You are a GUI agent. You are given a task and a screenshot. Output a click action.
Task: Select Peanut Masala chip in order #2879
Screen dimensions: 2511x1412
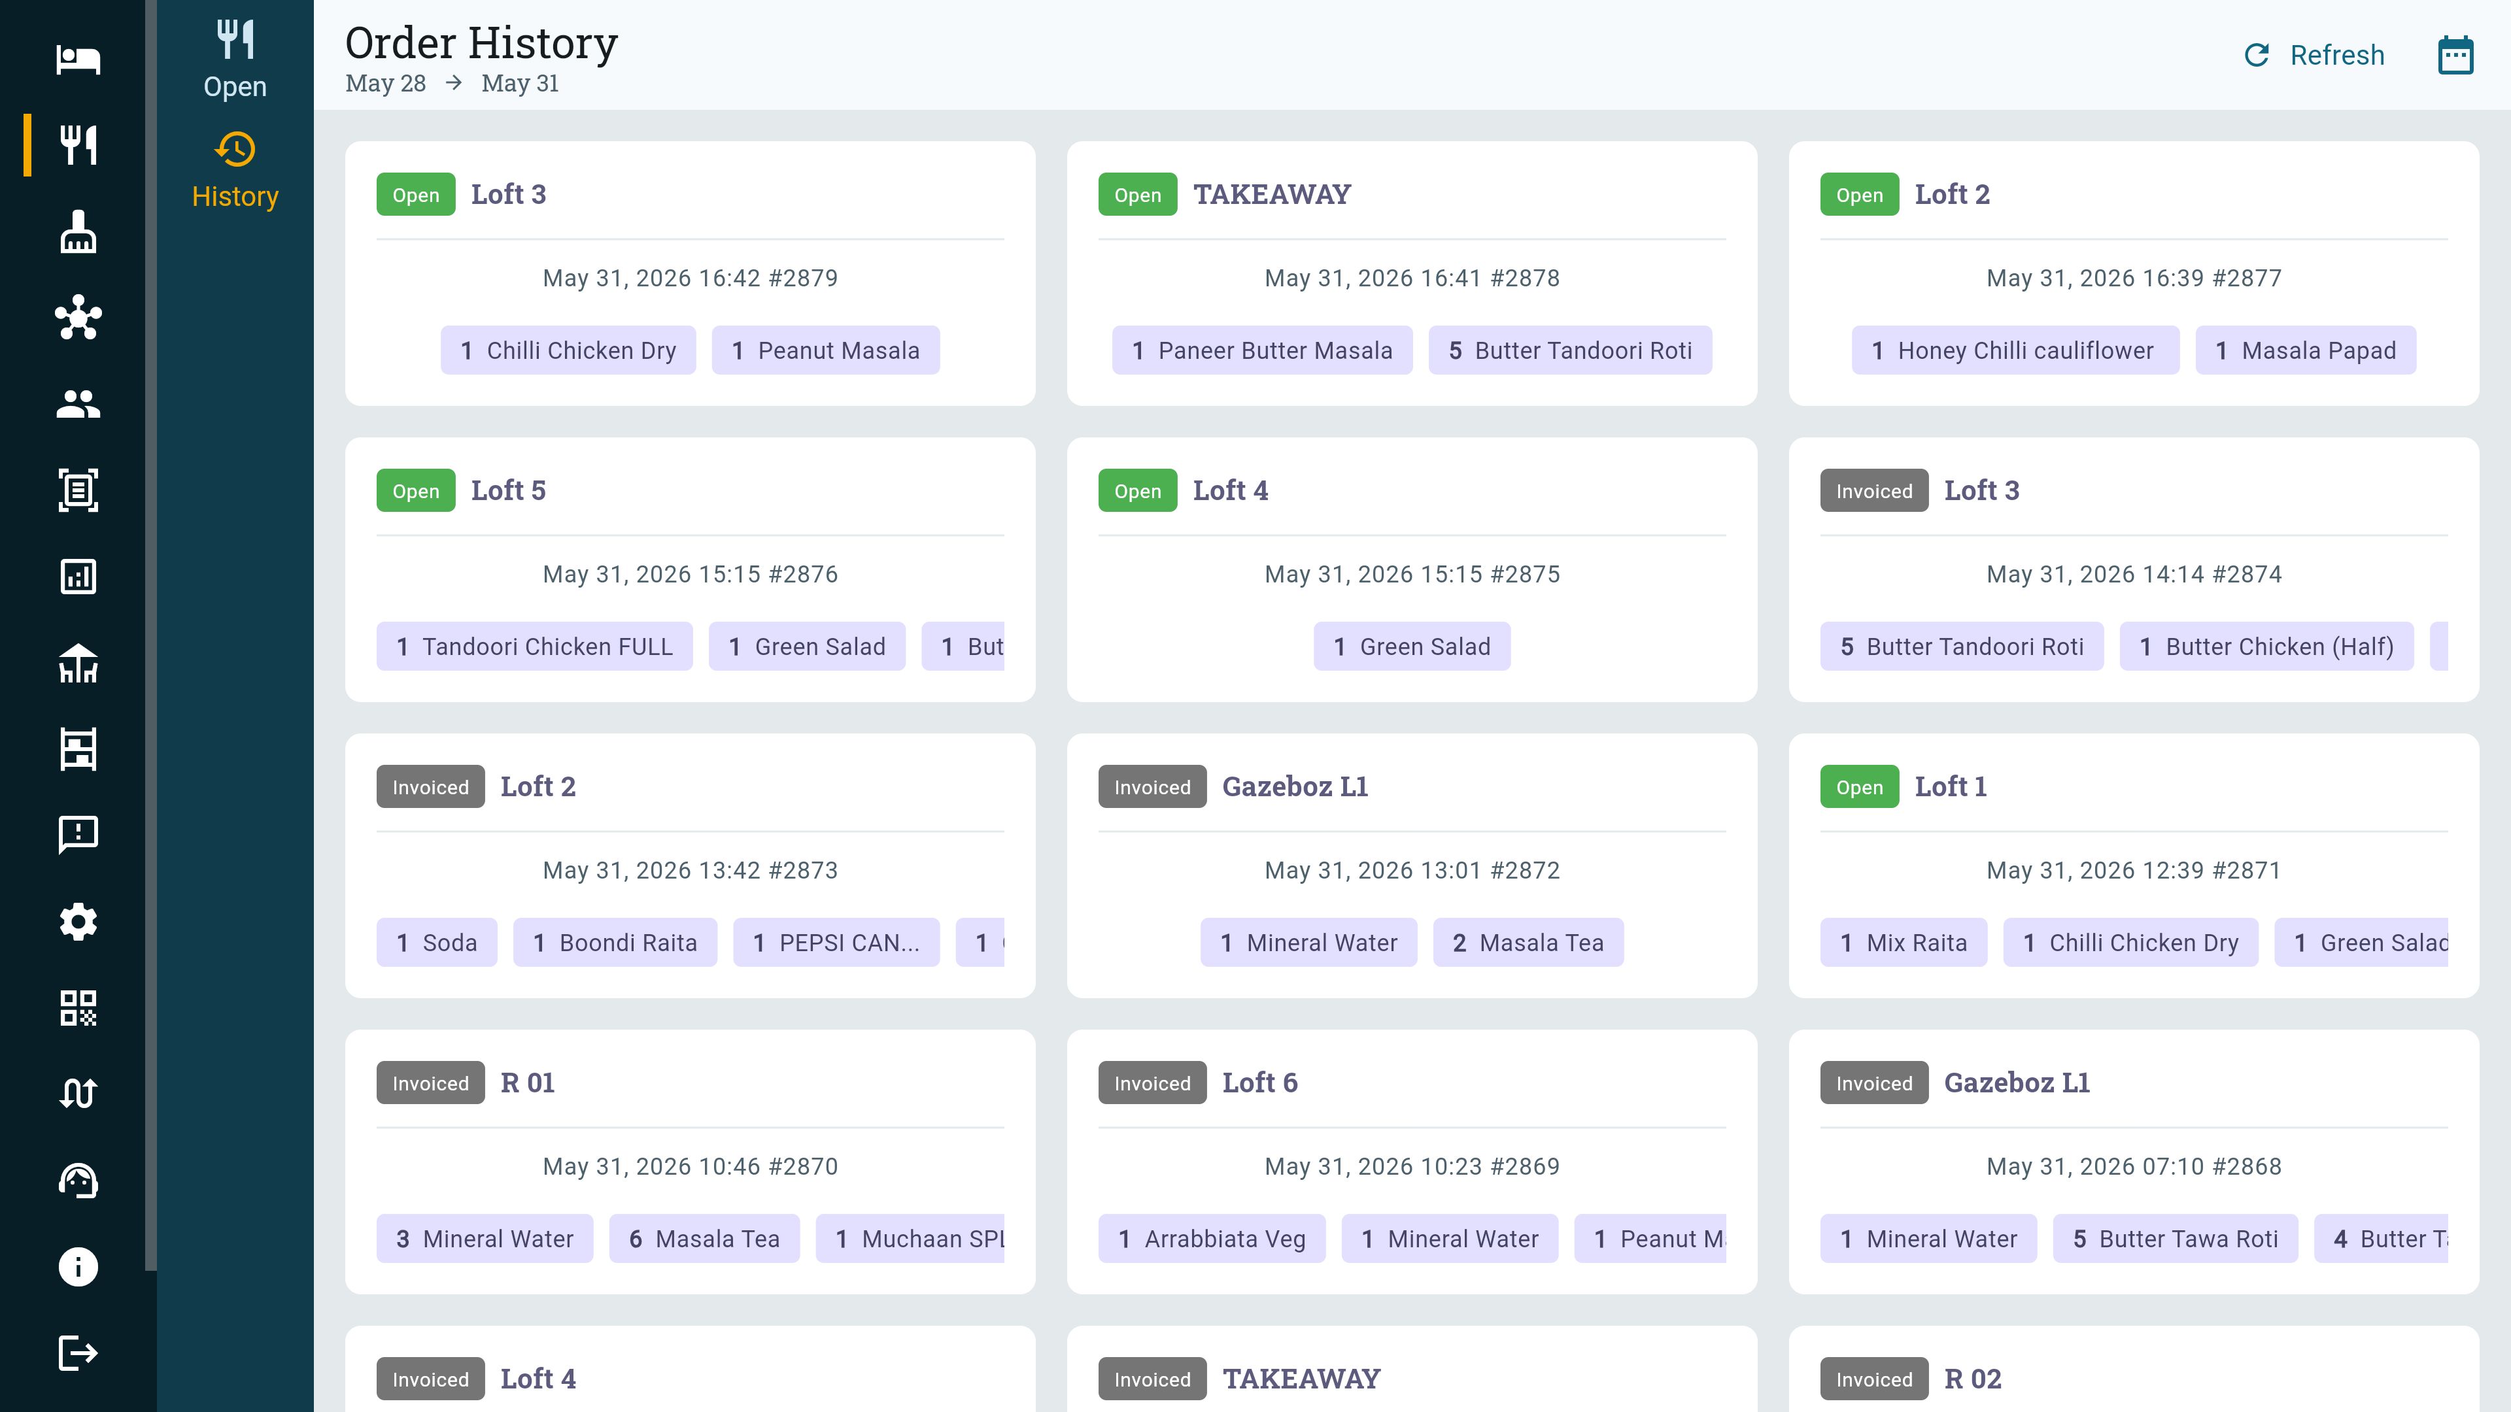[826, 351]
